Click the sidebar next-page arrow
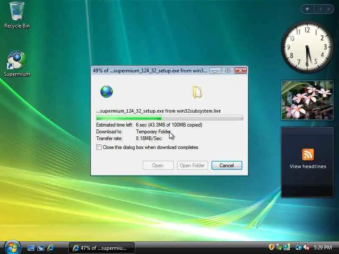The height and width of the screenshot is (254, 339). [x=329, y=9]
